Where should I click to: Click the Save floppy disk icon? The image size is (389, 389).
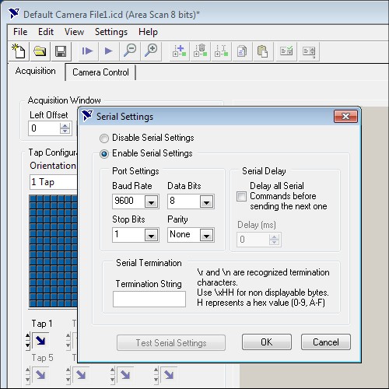coord(61,51)
